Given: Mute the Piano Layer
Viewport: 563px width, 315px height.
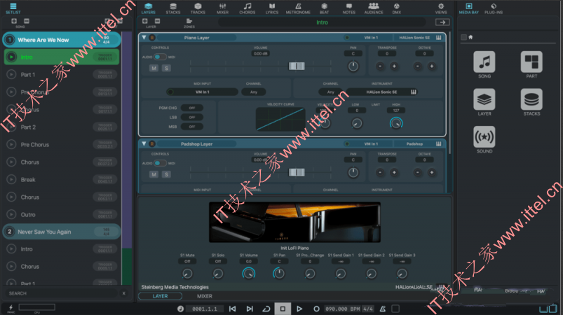Looking at the screenshot, I should 154,68.
